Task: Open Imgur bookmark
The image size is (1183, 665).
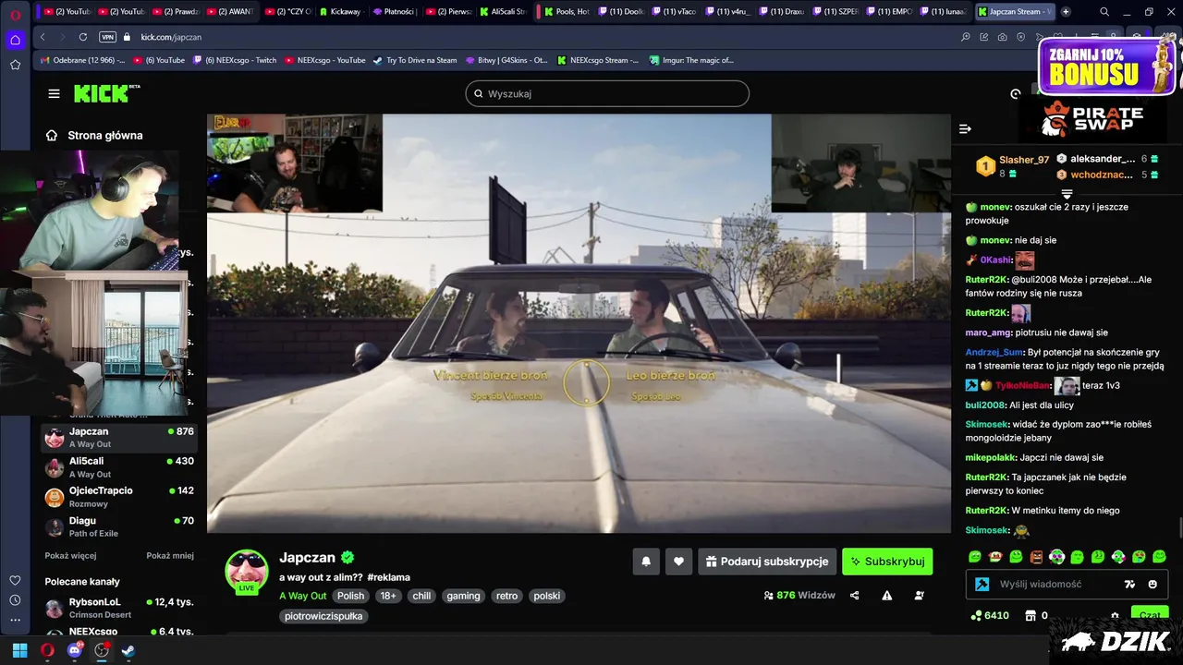Action: [x=691, y=60]
